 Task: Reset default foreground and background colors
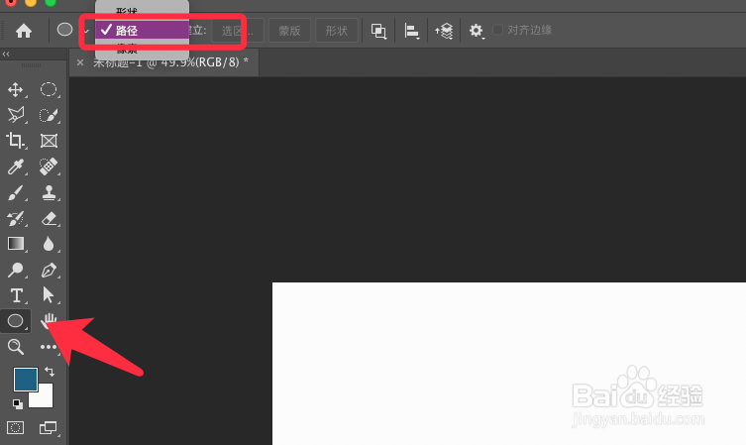tap(18, 403)
